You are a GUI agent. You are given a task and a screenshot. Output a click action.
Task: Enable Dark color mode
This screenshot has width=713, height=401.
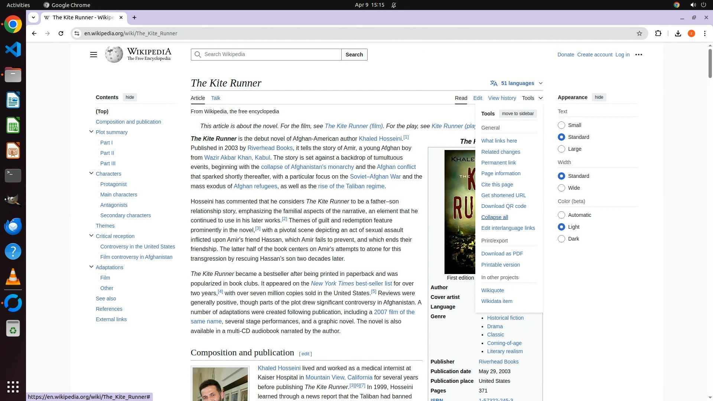coord(561,239)
